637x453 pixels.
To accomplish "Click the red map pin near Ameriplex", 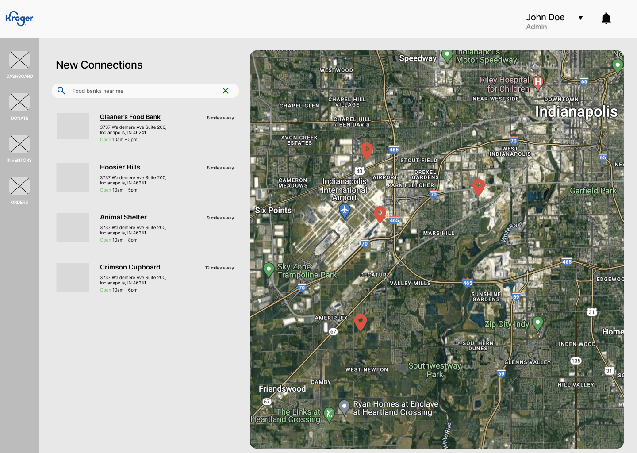I will pyautogui.click(x=361, y=322).
